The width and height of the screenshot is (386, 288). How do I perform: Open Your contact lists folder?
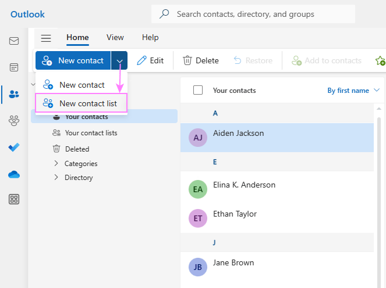[x=84, y=133]
